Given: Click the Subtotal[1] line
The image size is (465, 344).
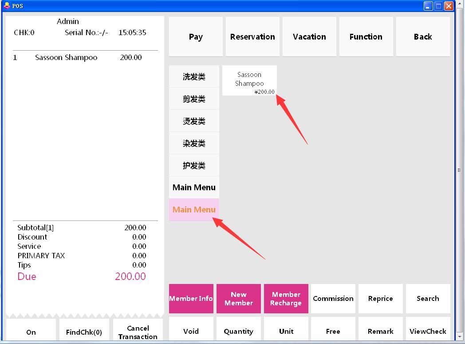Looking at the screenshot, I should point(82,228).
